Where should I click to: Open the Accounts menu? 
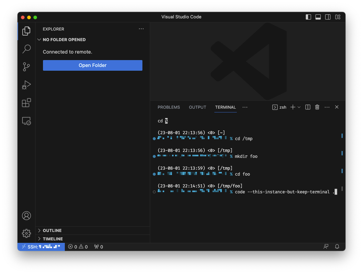pyautogui.click(x=26, y=216)
